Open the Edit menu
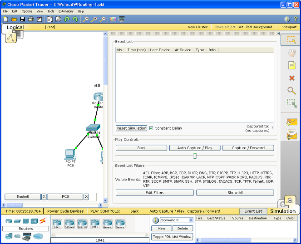 click(15, 11)
